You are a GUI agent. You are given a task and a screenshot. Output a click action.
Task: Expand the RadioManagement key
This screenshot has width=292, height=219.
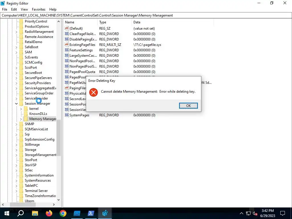coord(16,32)
